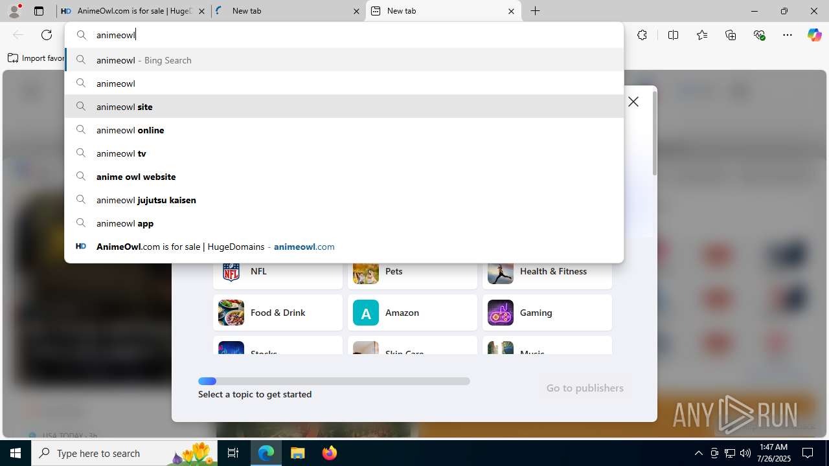The width and height of the screenshot is (829, 466).
Task: Close the AnimeOwl.com tab
Action: point(202,11)
